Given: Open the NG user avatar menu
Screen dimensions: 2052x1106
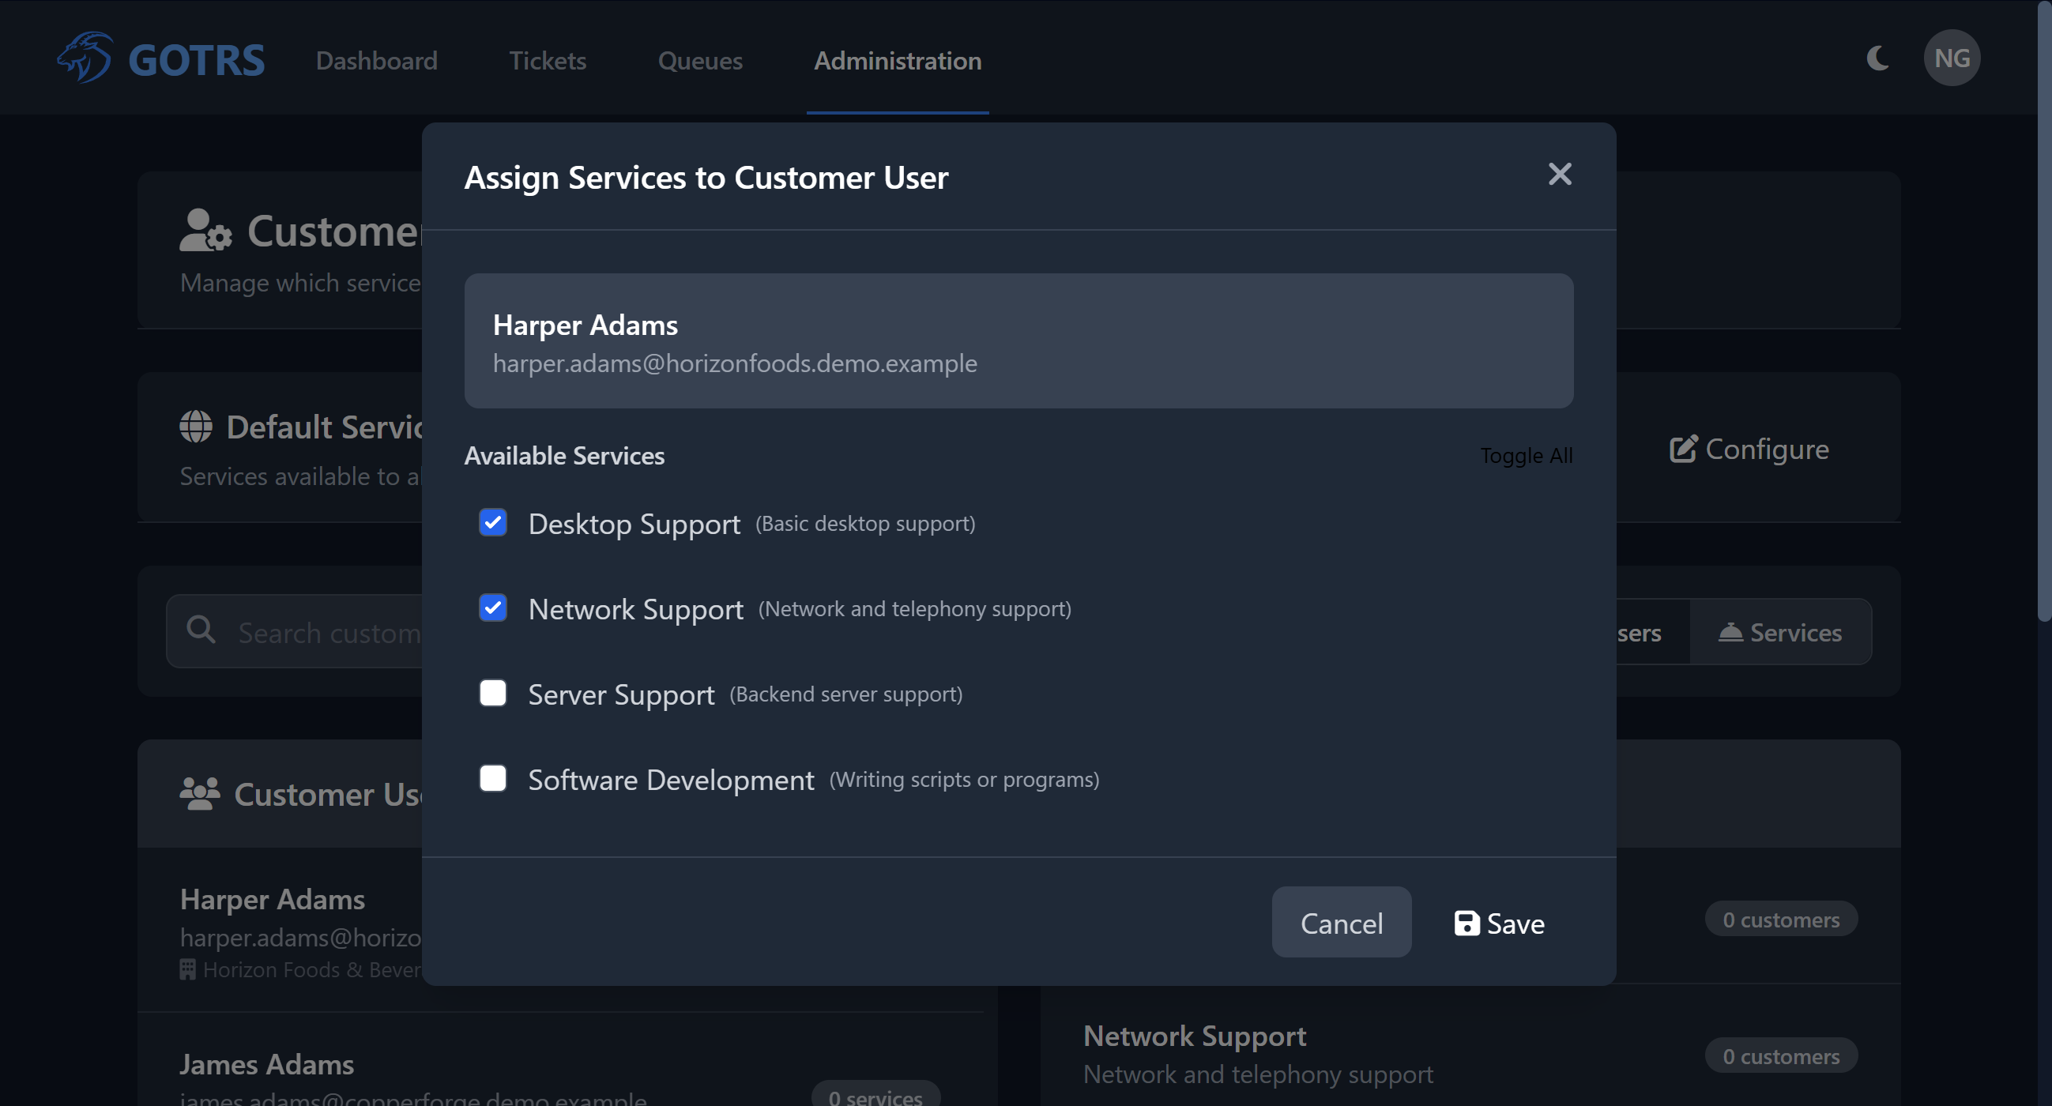Looking at the screenshot, I should (x=1952, y=58).
